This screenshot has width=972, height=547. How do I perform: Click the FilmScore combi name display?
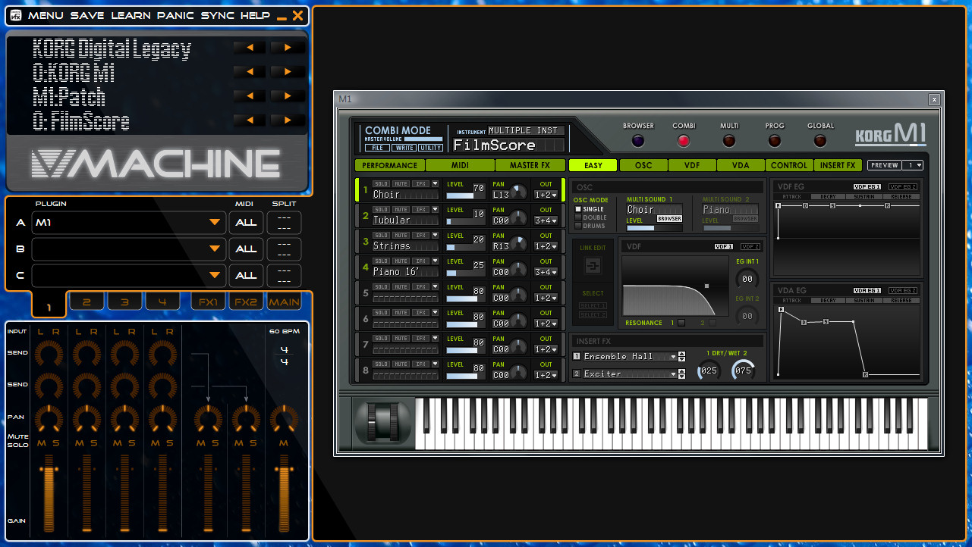pos(508,145)
